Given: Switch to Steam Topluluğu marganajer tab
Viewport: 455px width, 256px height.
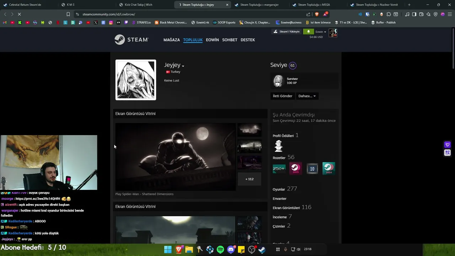Looking at the screenshot, I should point(260,5).
